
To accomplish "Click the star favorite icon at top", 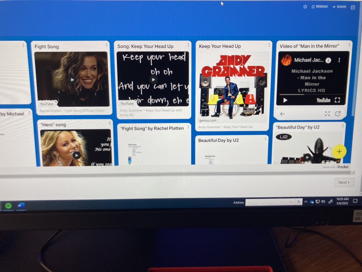I will point(305,6).
